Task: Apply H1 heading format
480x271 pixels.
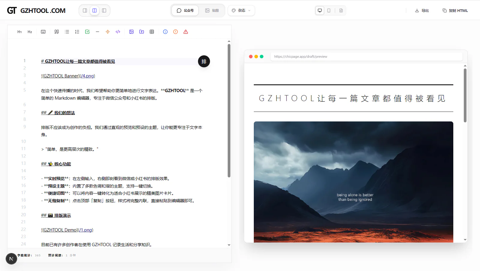Action: [19, 32]
